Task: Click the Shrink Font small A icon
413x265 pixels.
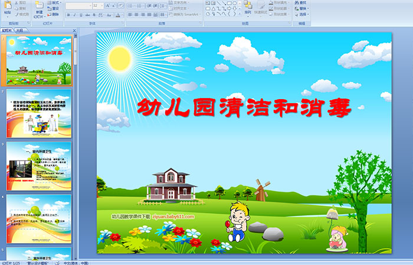Action: tap(113, 5)
